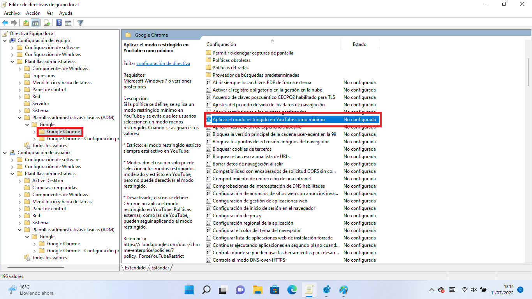The height and width of the screenshot is (299, 532).
Task: Open the Ver menu
Action: click(50, 13)
